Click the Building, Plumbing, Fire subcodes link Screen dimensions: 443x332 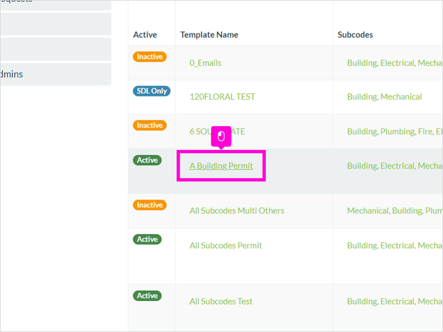point(395,131)
